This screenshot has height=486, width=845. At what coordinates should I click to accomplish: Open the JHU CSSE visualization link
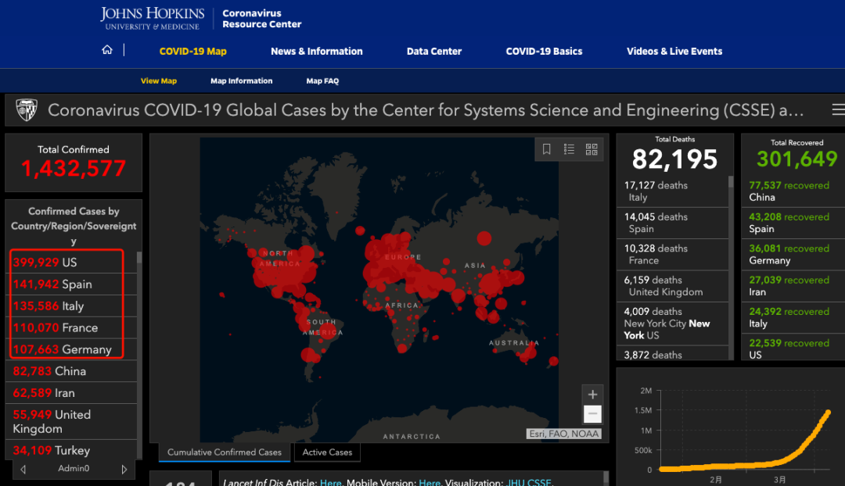click(529, 482)
